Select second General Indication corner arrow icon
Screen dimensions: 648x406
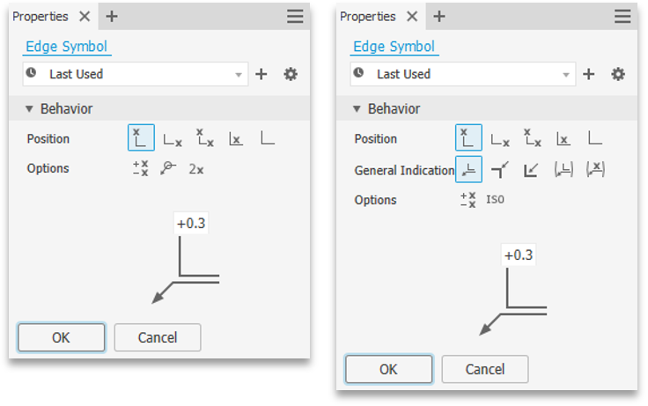tap(500, 169)
